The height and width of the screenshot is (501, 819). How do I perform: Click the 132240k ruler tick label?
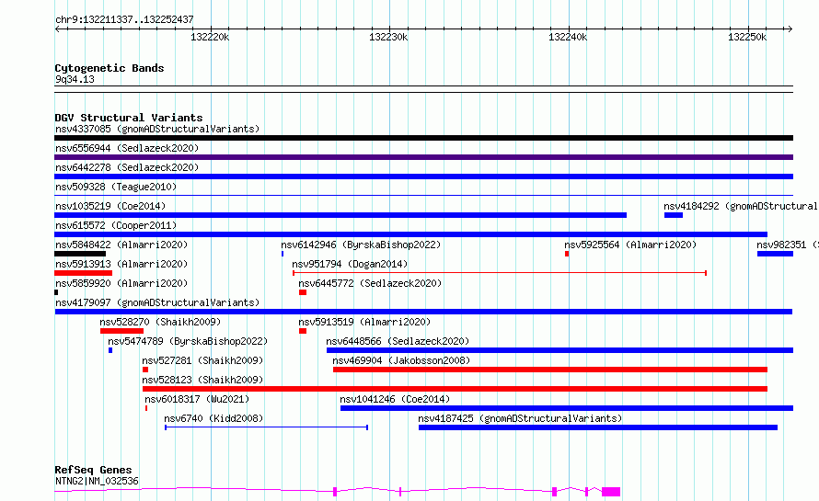[568, 37]
